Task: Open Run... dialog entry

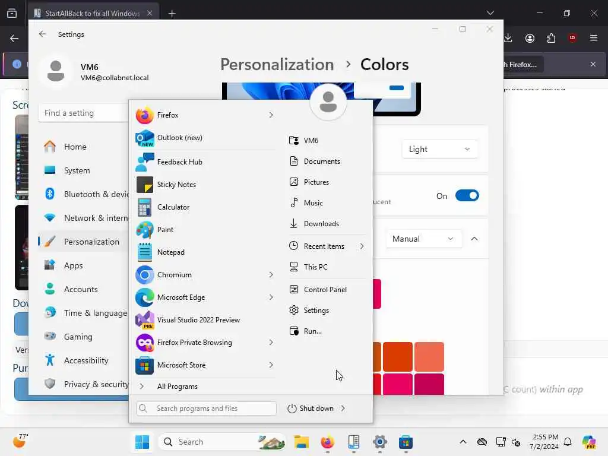Action: (327, 331)
